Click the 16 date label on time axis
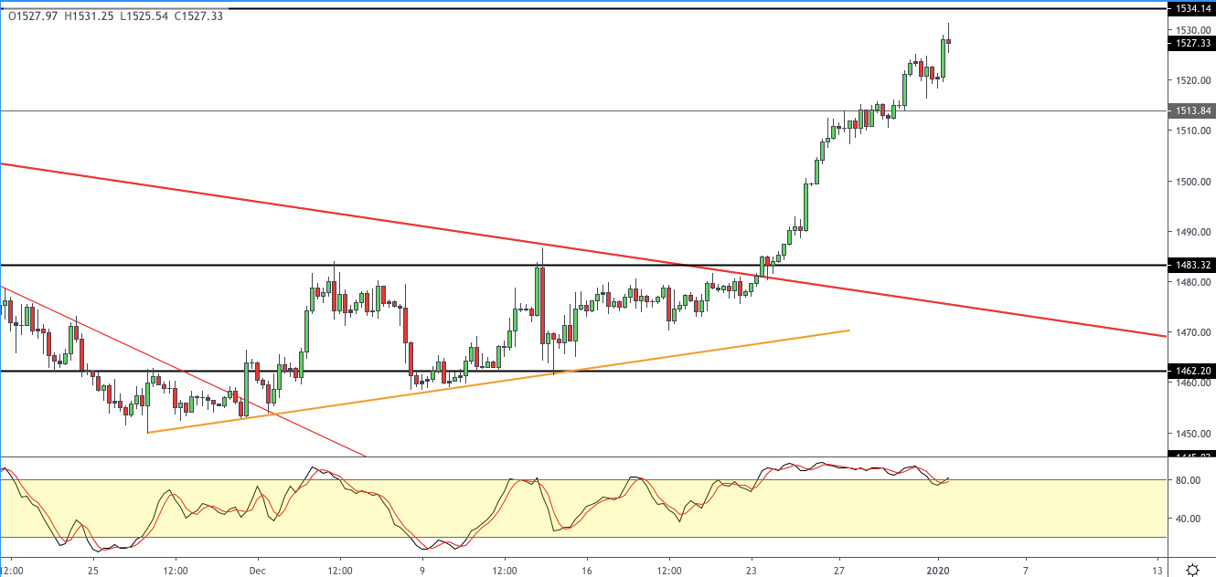The image size is (1216, 577). click(587, 570)
